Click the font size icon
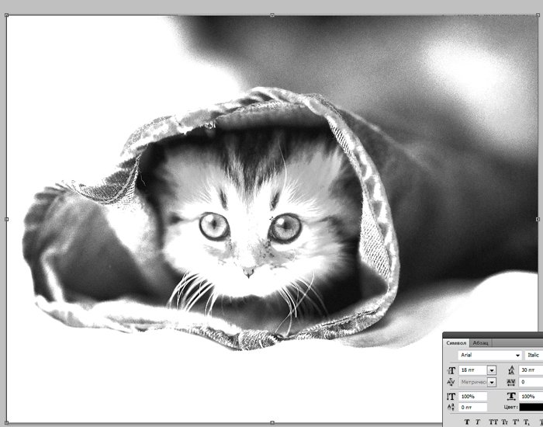 click(451, 370)
